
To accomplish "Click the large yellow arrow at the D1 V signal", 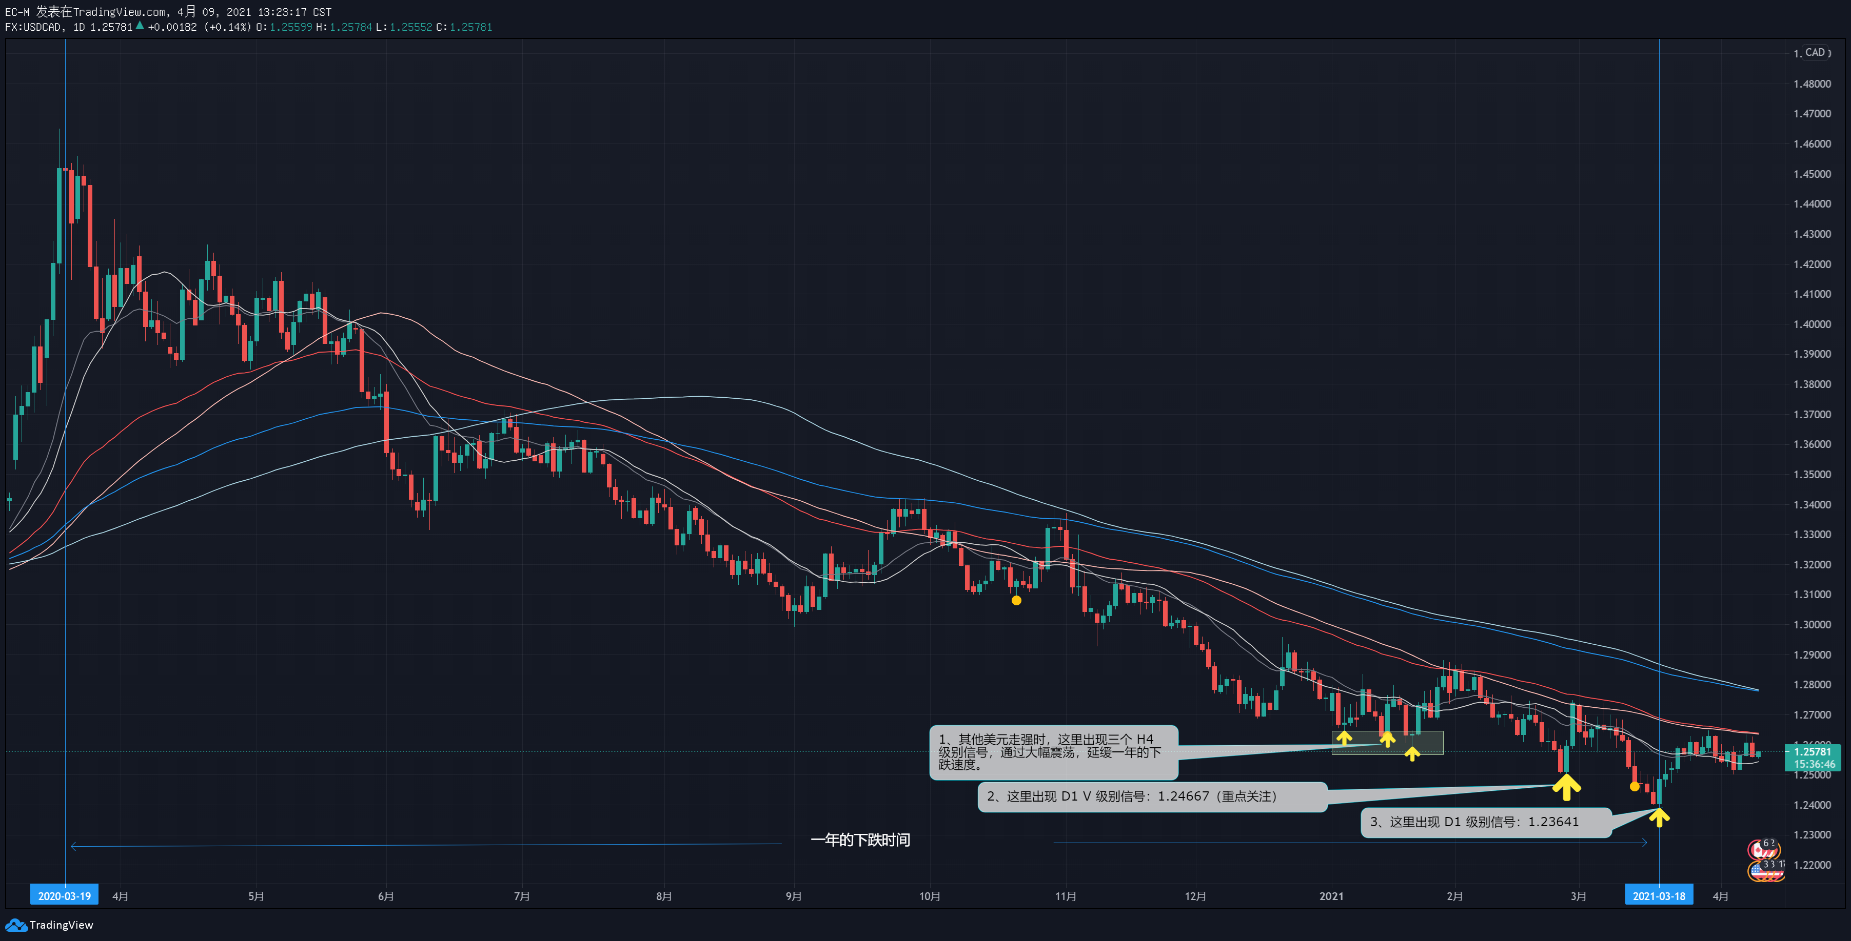I will (x=1566, y=787).
